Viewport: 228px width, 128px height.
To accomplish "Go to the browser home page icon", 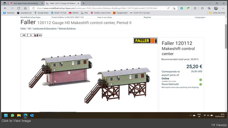I will click(x=25, y=8).
